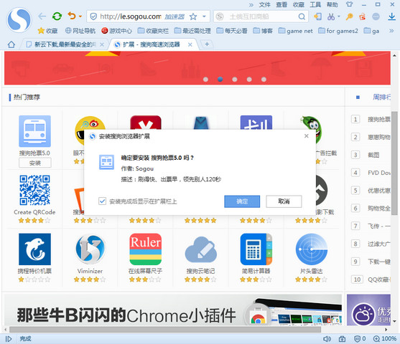Image resolution: width=400 pixels, height=344 pixels.
Task: Select the fifth banner carousel dot
Action: coord(264,80)
